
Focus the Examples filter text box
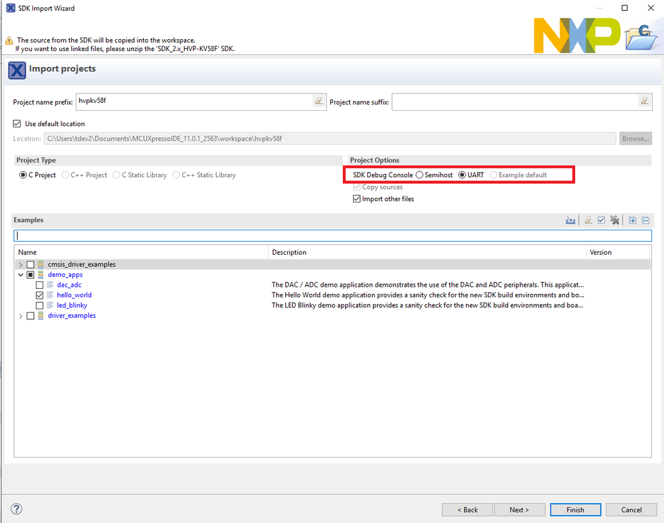[x=333, y=236]
